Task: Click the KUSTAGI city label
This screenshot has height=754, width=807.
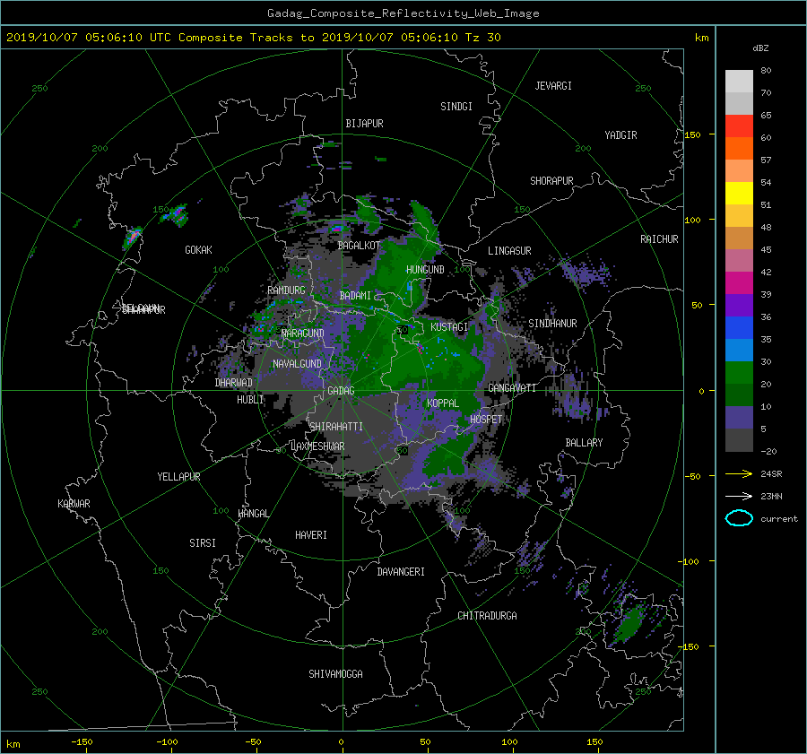Action: 449,327
